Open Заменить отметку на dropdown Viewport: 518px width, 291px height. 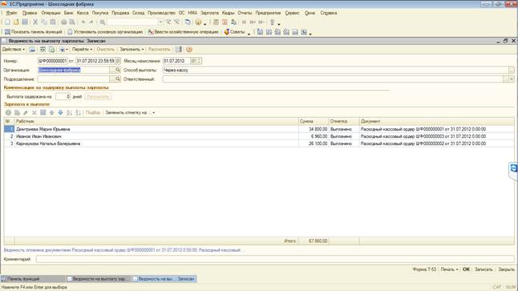pos(130,113)
